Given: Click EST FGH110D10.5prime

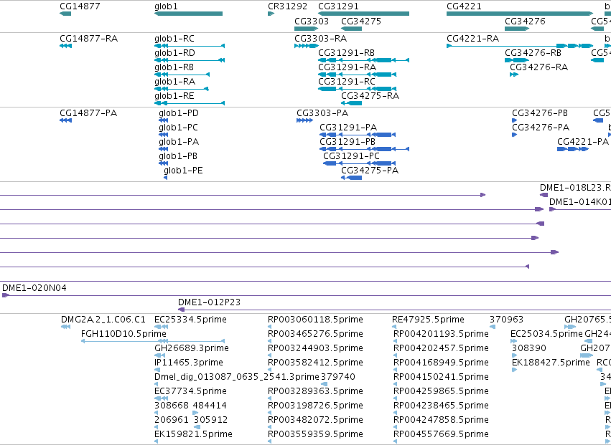Looking at the screenshot, I should point(153,341).
